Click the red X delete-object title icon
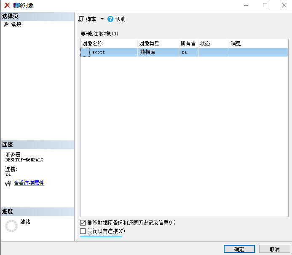The width and height of the screenshot is (292, 255). pyautogui.click(x=7, y=5)
